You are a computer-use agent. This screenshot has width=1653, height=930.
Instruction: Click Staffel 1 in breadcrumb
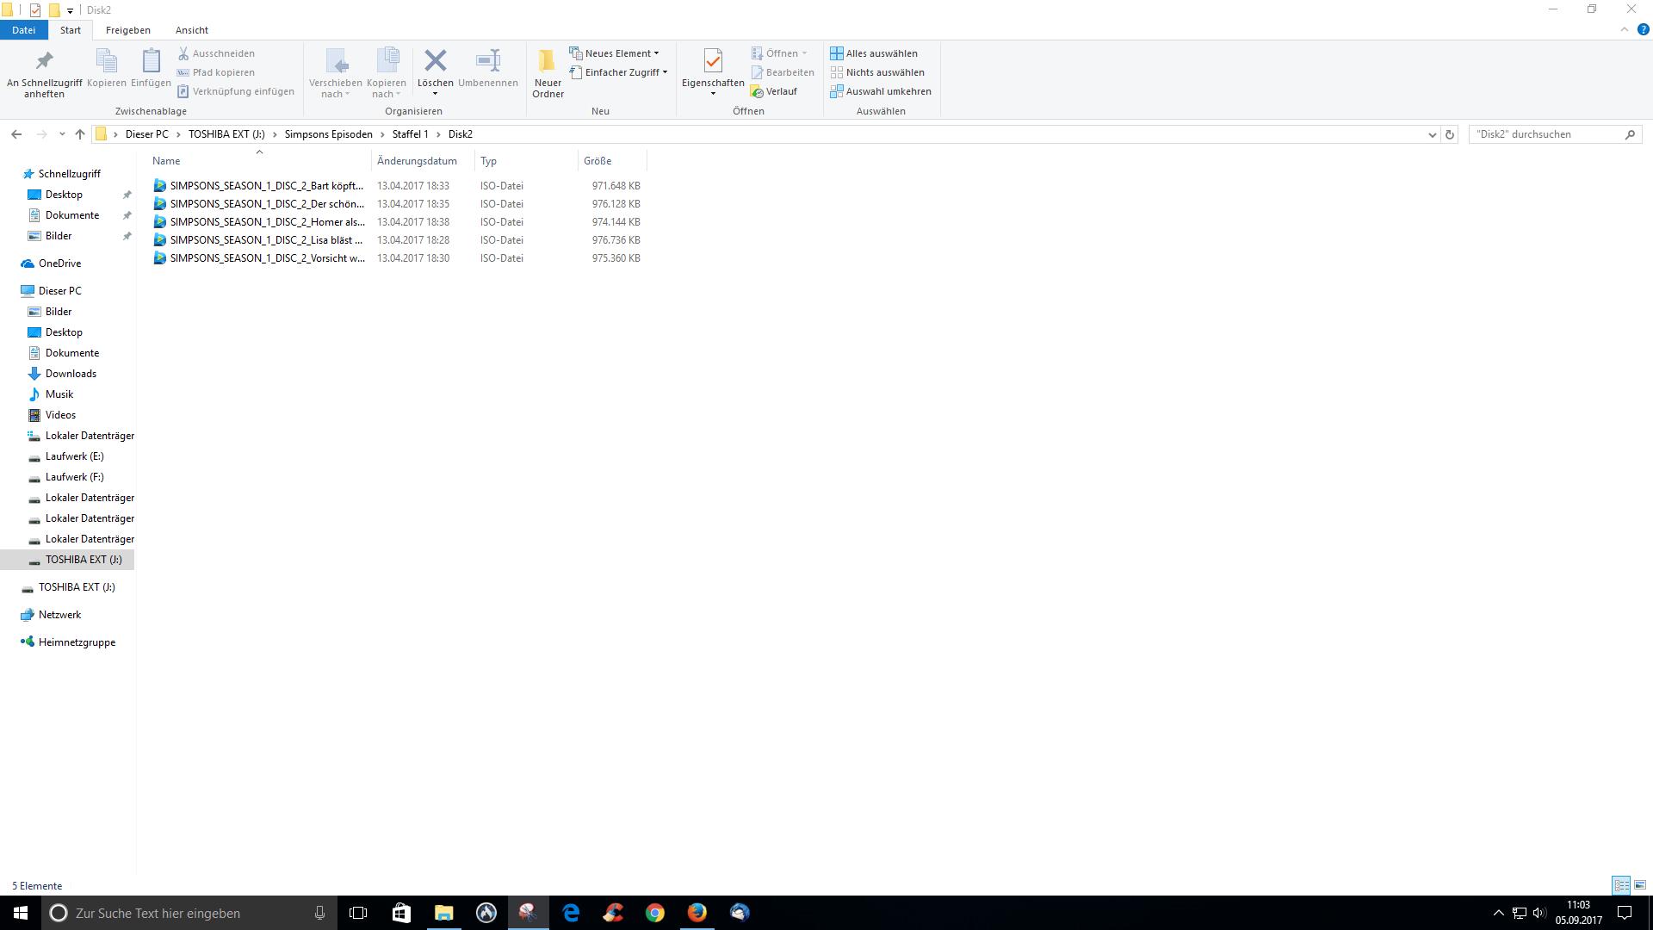[410, 134]
